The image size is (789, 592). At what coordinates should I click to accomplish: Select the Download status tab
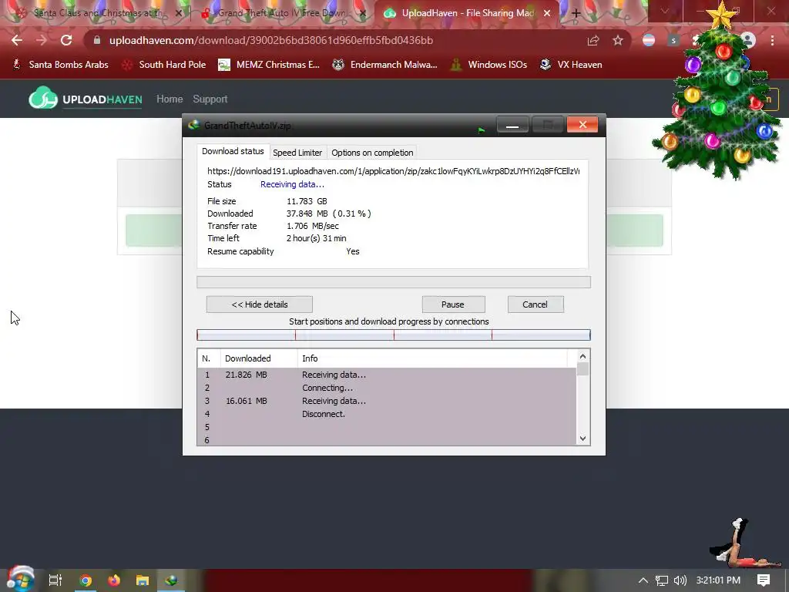[x=233, y=151]
